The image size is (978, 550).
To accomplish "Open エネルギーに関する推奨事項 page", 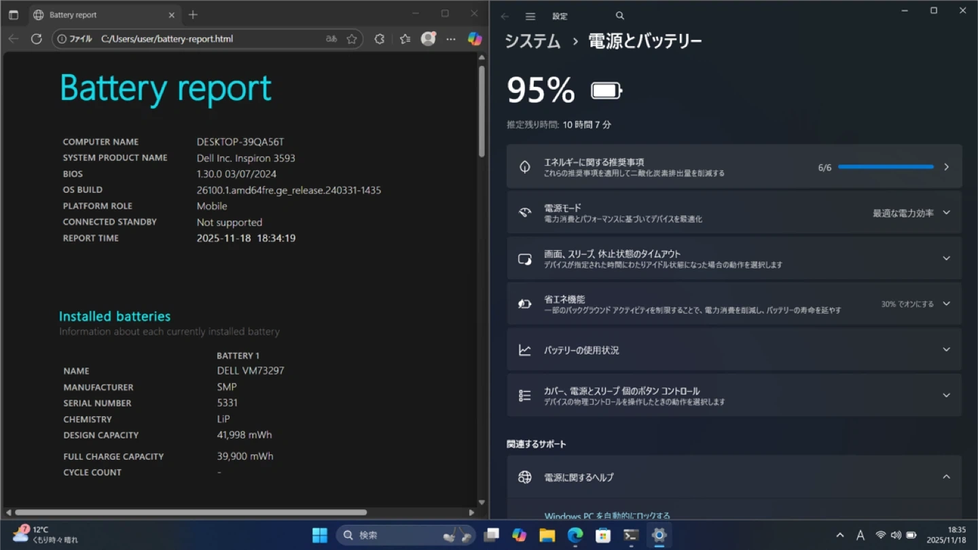I will click(733, 167).
